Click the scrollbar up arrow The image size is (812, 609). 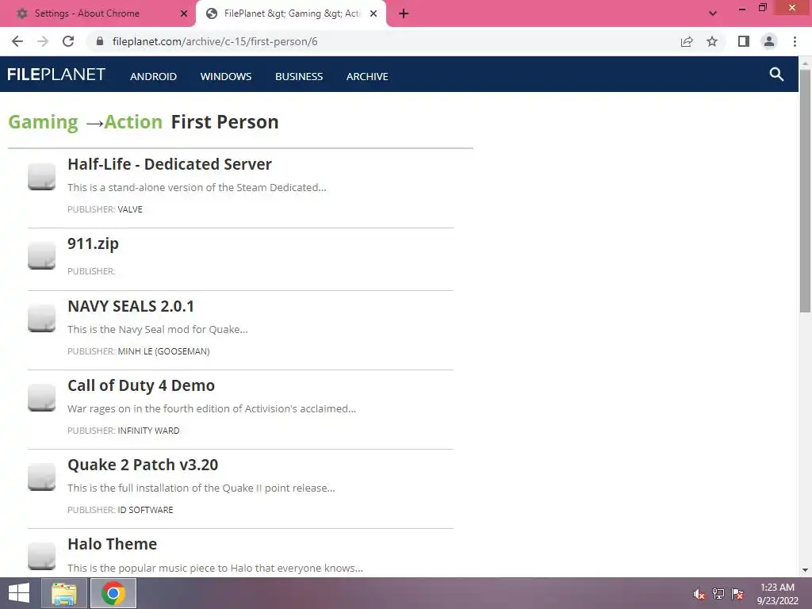coord(805,63)
